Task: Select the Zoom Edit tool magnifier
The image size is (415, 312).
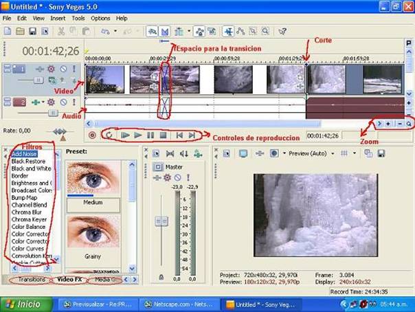Action: pos(265,32)
